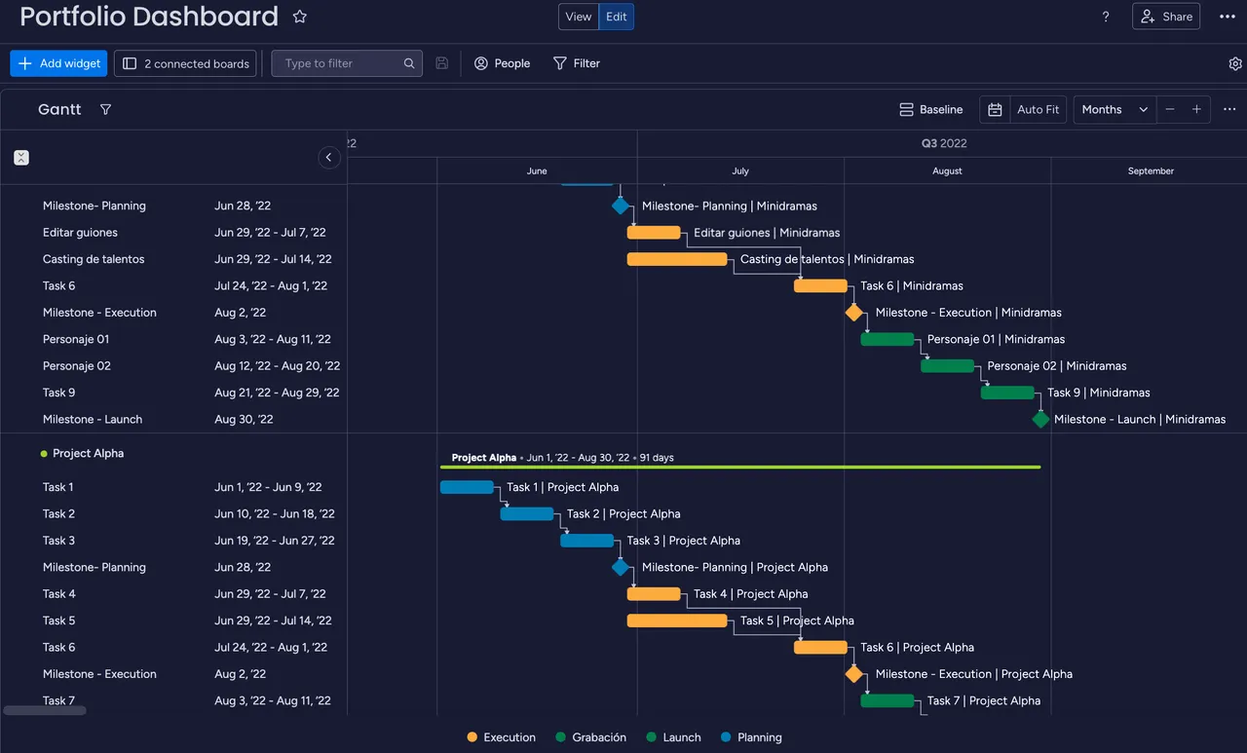
Task: Click Task 9 row in list
Action: coord(173,393)
